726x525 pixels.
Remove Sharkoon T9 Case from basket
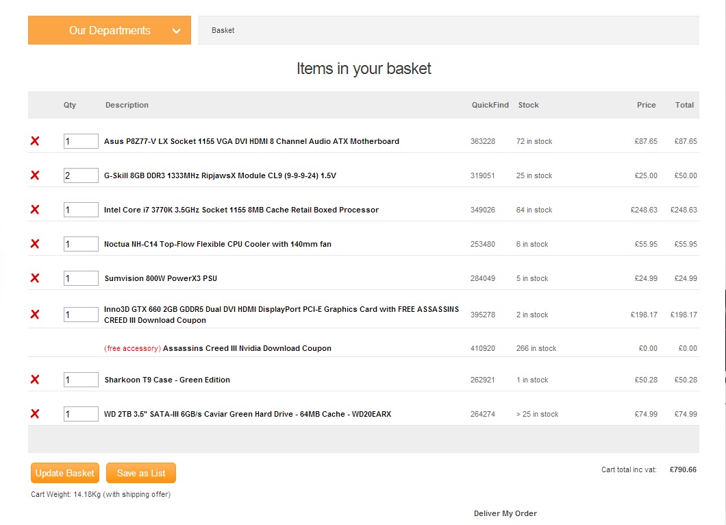[x=35, y=380]
